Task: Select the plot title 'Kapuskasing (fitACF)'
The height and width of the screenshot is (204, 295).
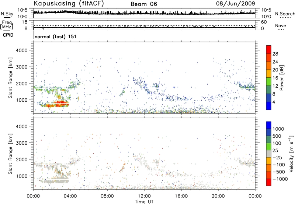Action: tap(69, 3)
